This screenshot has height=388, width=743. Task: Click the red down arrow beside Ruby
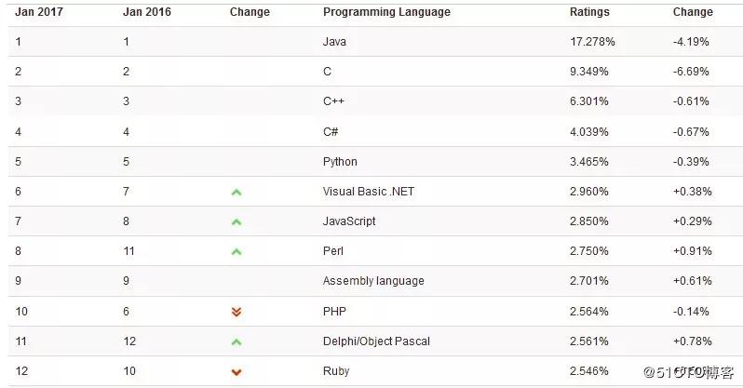pos(236,372)
